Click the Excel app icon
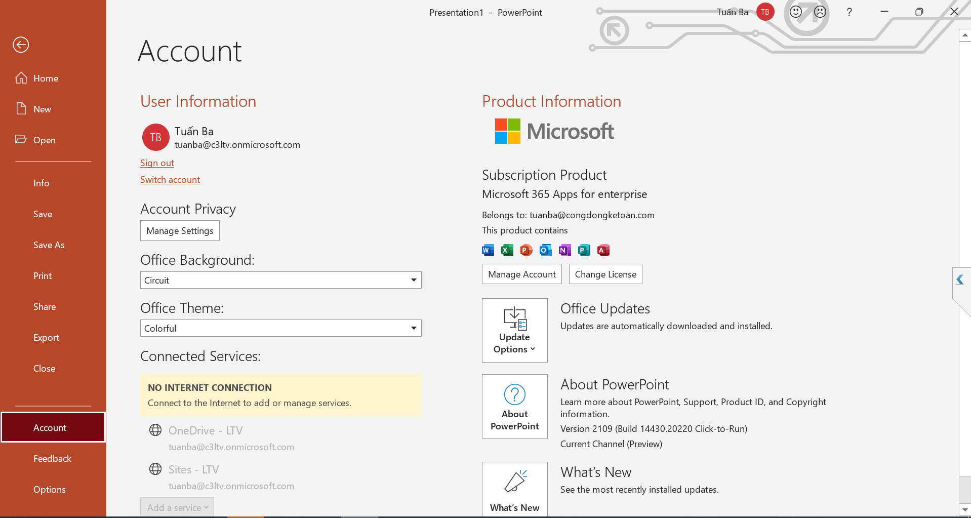 click(x=507, y=250)
